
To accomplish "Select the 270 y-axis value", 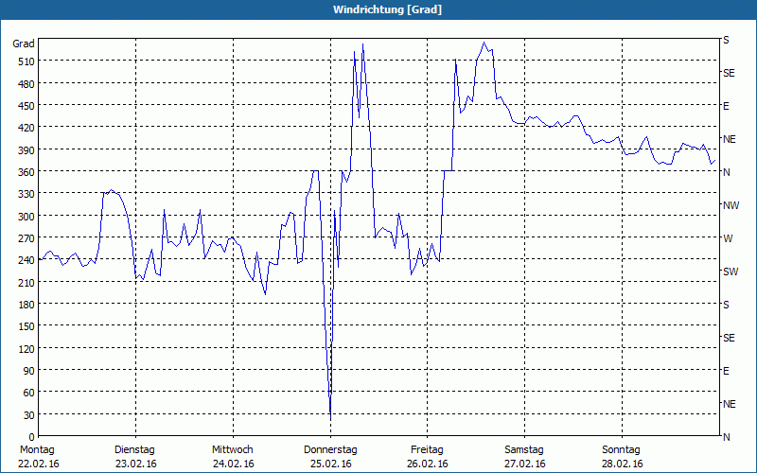I will [x=26, y=238].
